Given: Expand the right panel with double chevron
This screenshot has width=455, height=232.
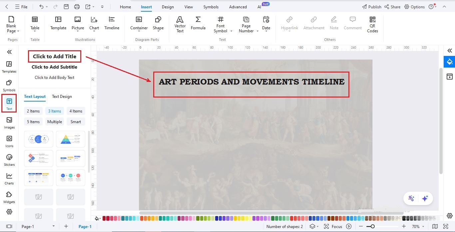Looking at the screenshot, I should click(x=450, y=51).
